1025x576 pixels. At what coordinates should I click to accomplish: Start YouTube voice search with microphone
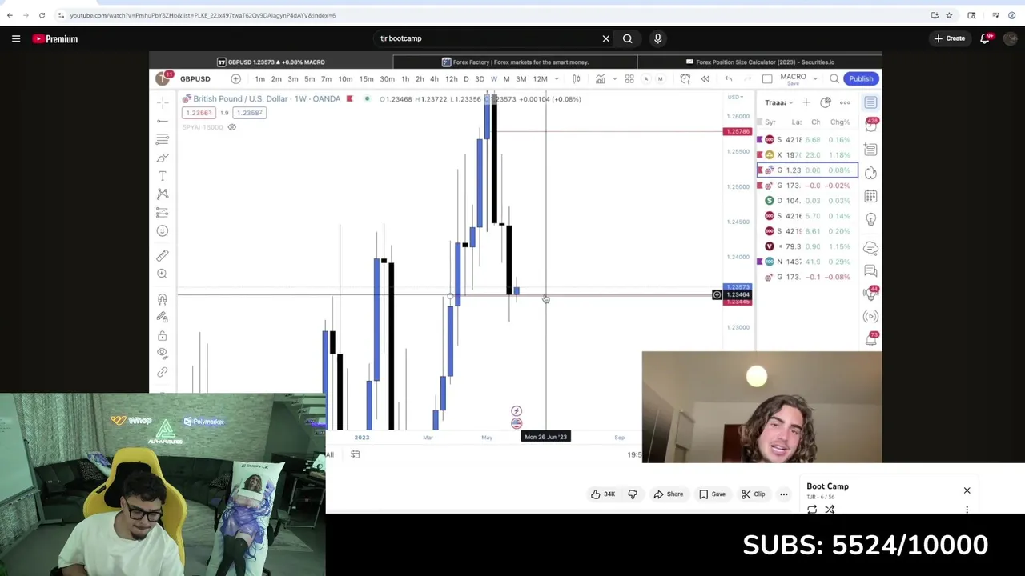click(x=657, y=38)
